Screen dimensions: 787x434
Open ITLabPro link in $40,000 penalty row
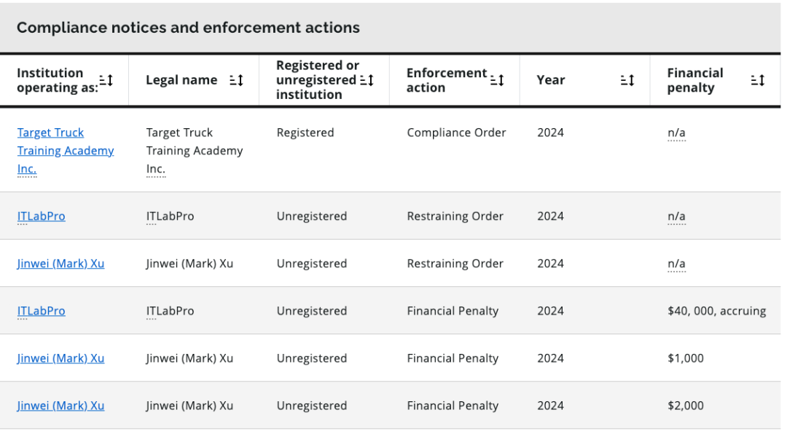(41, 311)
